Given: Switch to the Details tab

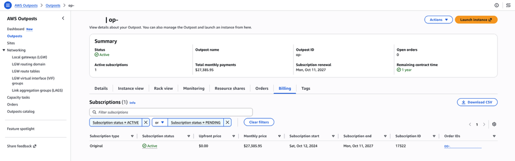Looking at the screenshot, I should 101,89.
